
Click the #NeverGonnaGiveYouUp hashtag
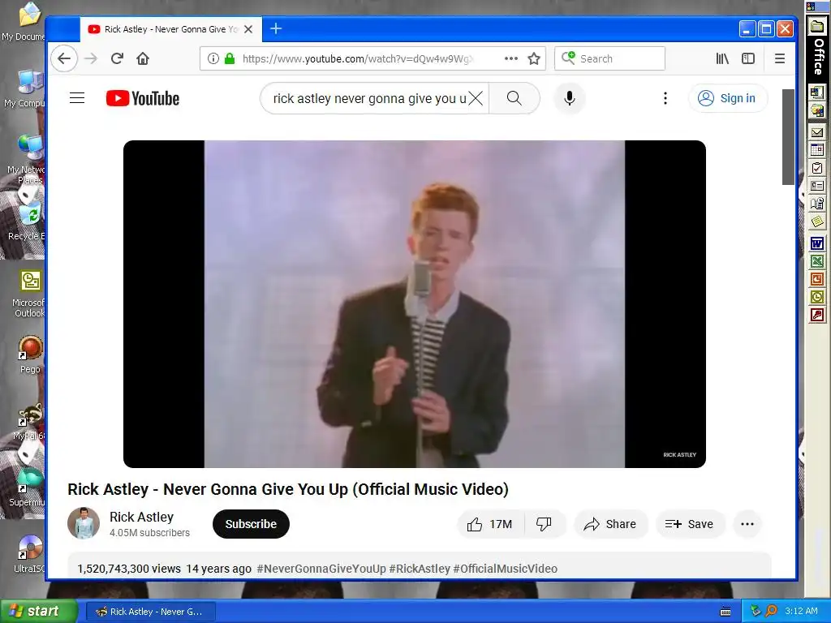pyautogui.click(x=321, y=569)
